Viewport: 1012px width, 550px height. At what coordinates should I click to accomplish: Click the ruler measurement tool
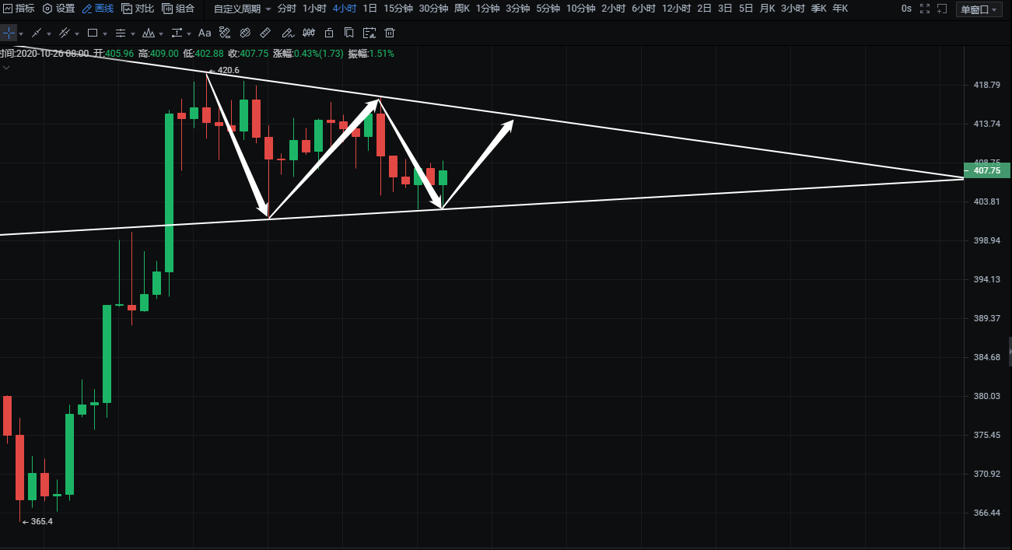point(265,33)
